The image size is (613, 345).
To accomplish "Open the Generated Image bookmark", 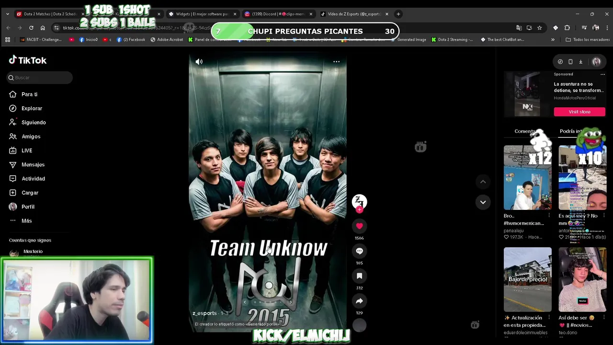I will (408, 40).
